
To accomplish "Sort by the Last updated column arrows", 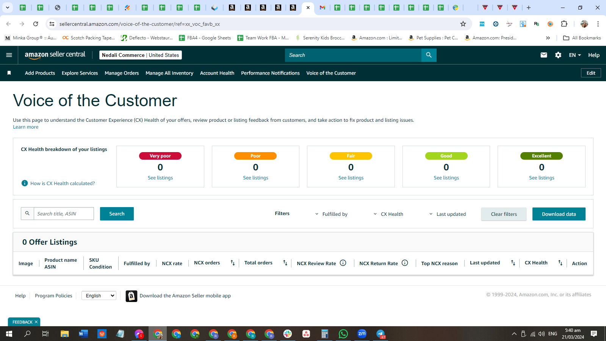I will [513, 263].
